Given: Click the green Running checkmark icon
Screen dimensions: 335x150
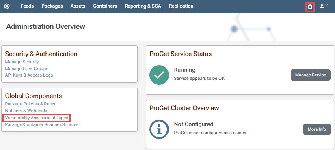Looking at the screenshot, I should [159, 75].
